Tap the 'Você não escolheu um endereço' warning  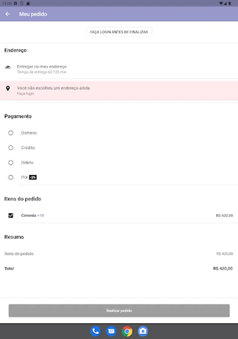[x=53, y=88]
